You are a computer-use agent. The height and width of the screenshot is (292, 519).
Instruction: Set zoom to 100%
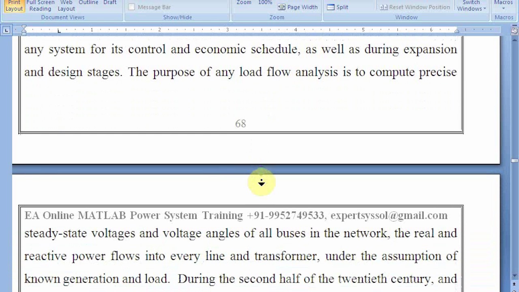tap(265, 2)
